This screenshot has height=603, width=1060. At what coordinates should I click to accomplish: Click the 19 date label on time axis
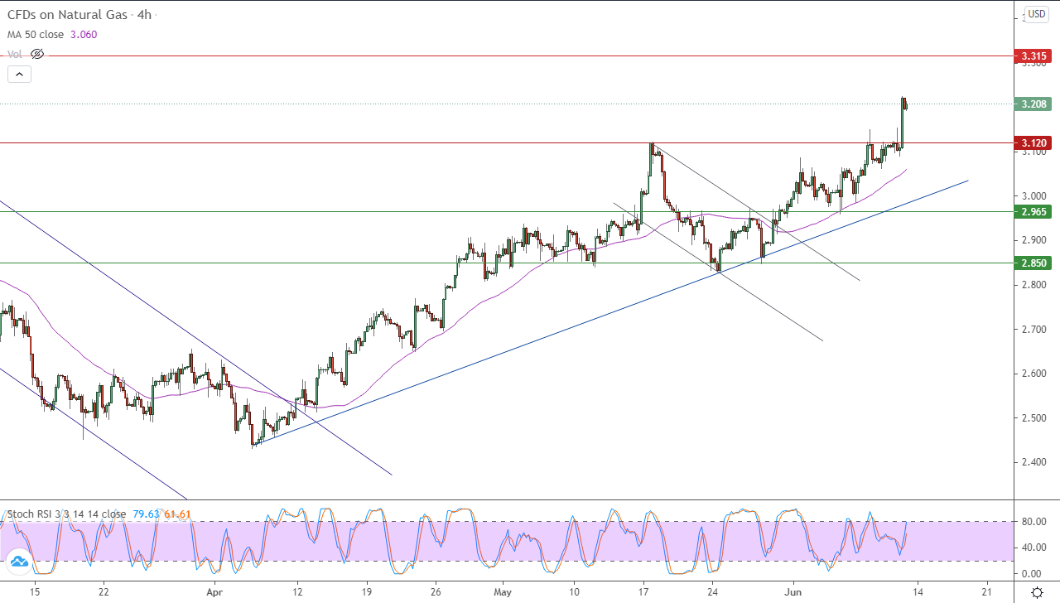[x=366, y=592]
